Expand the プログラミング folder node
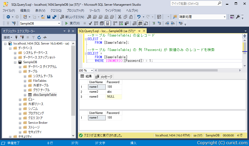 coord(20,114)
